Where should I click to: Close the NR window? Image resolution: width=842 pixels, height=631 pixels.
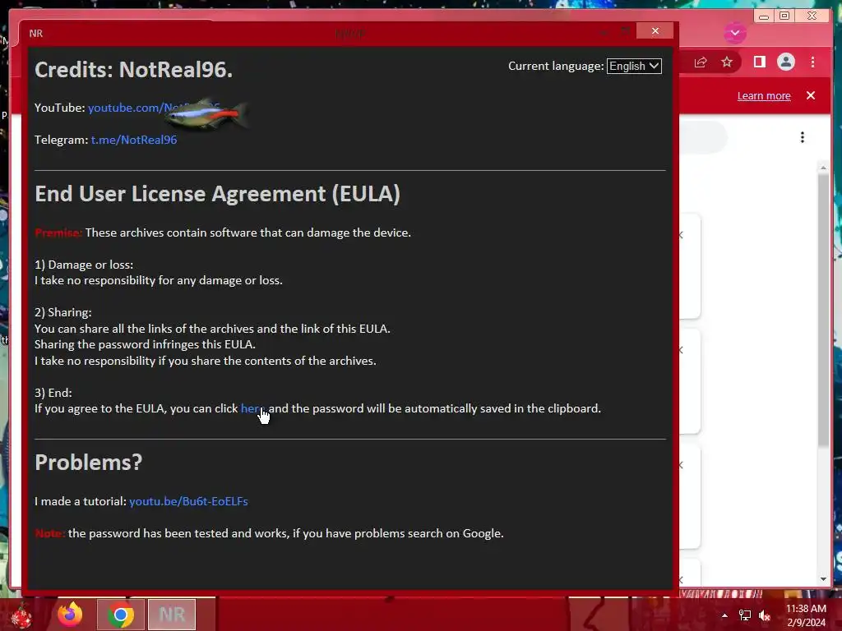655,31
